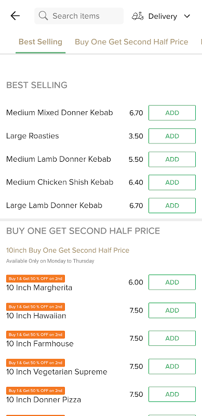Open Buy One Get Second Half Price tab
The image size is (202, 416).
coord(131,42)
